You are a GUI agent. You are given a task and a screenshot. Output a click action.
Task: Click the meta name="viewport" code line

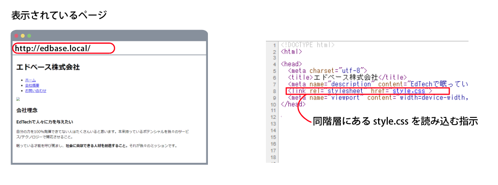tap(378, 98)
